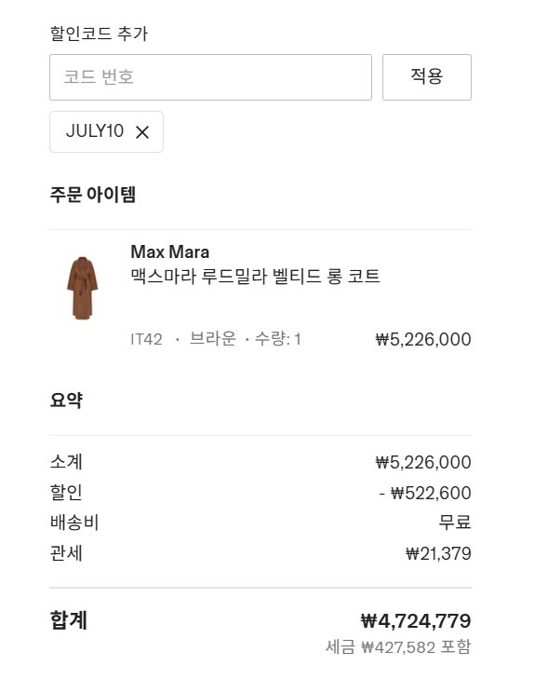Screen dimensions: 534x679
Task: Click the 코드 번호 discount code input field
Action: point(210,77)
